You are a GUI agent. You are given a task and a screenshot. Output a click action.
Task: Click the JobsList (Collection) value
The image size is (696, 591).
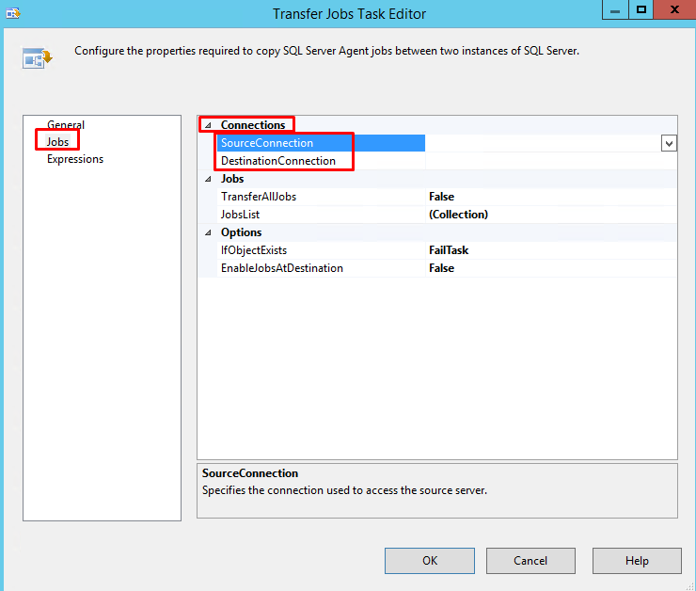tap(458, 215)
